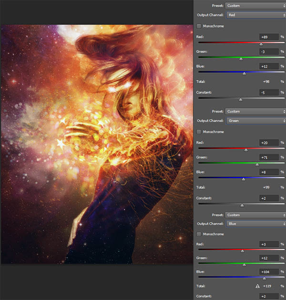Screen dimensions: 286x300
Task: Click the Green value field in Blue output panel
Action: click(x=269, y=258)
